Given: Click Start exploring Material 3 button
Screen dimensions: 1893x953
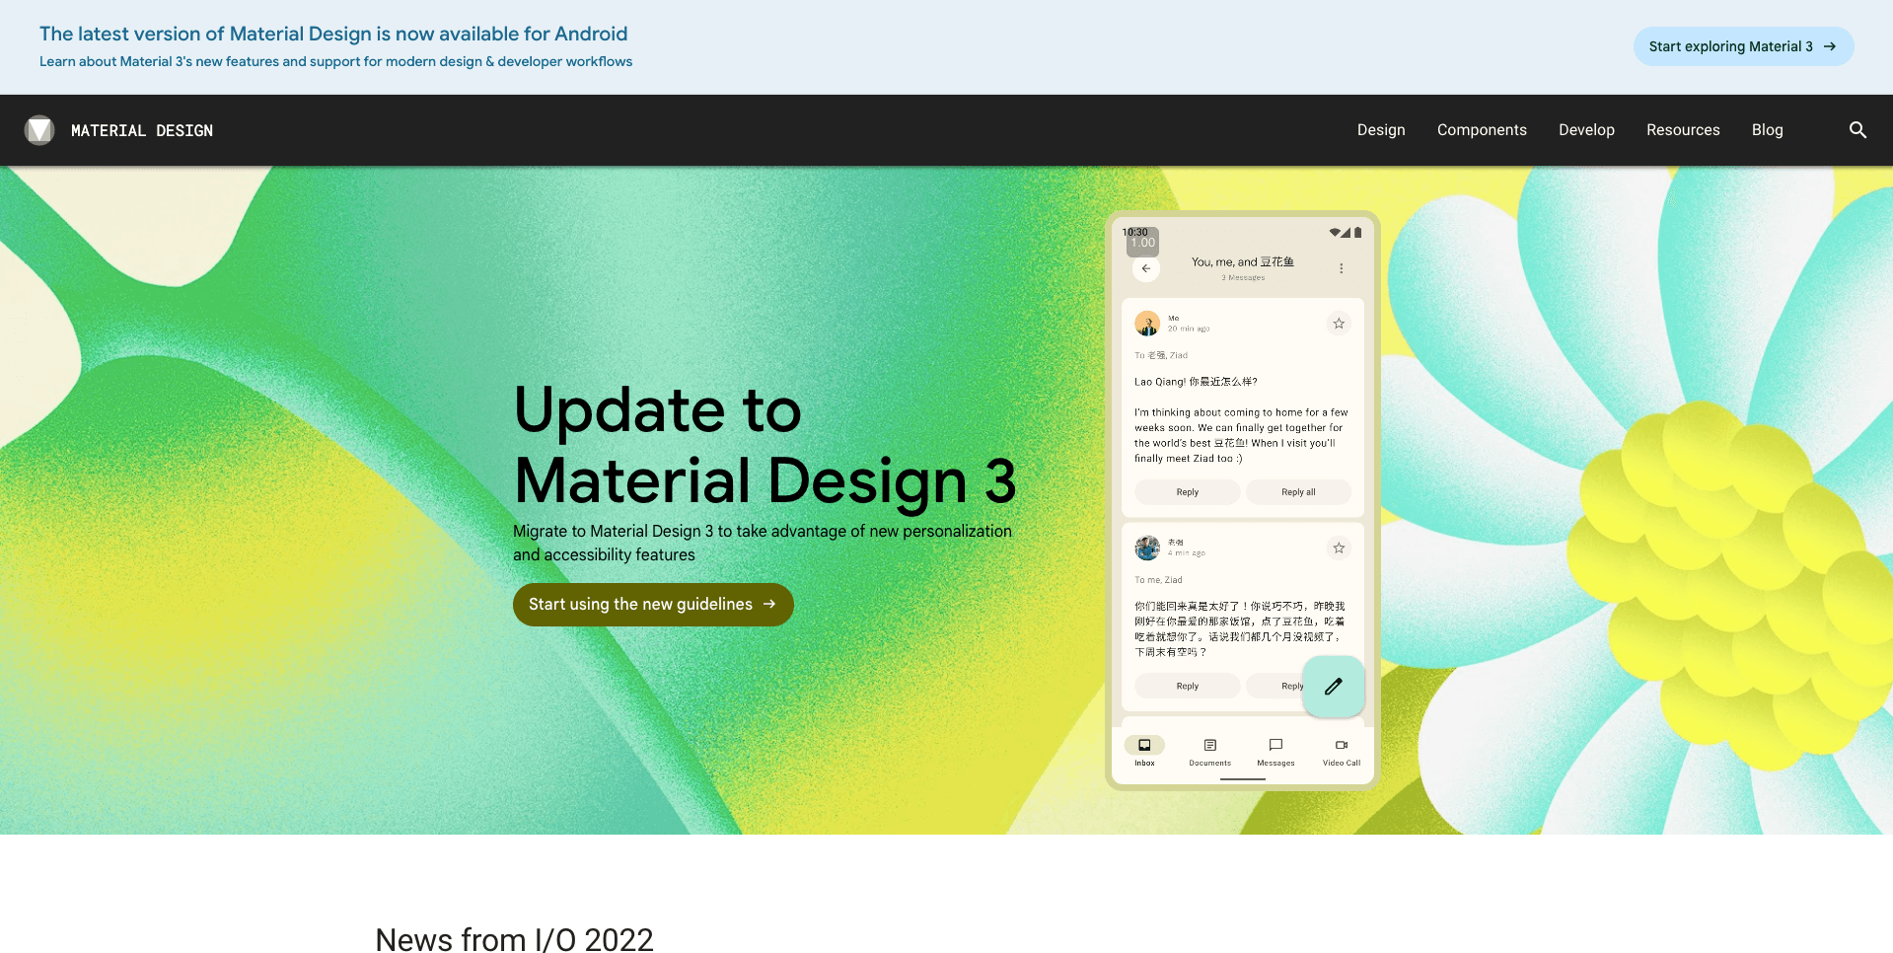Looking at the screenshot, I should (1743, 46).
